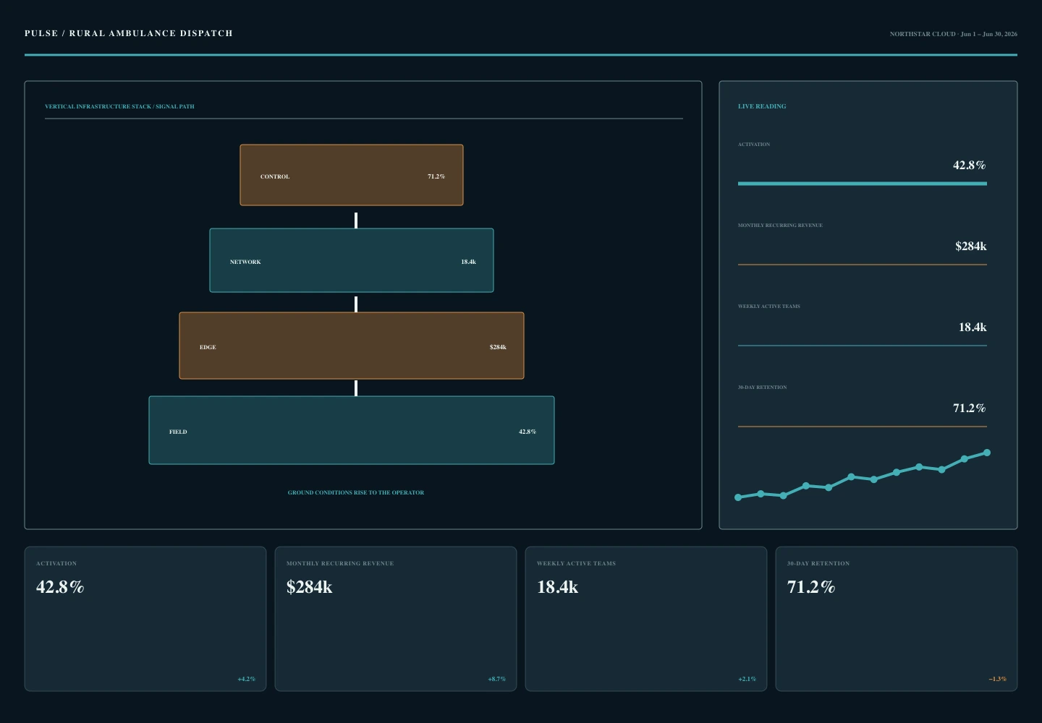Viewport: 1042px width, 723px height.
Task: Click the Vertical Infrastructure Stack heading
Action: (119, 106)
